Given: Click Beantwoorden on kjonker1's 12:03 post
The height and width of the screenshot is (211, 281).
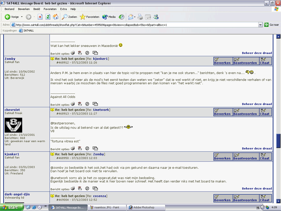Looking at the screenshot, I should (x=246, y=157).
